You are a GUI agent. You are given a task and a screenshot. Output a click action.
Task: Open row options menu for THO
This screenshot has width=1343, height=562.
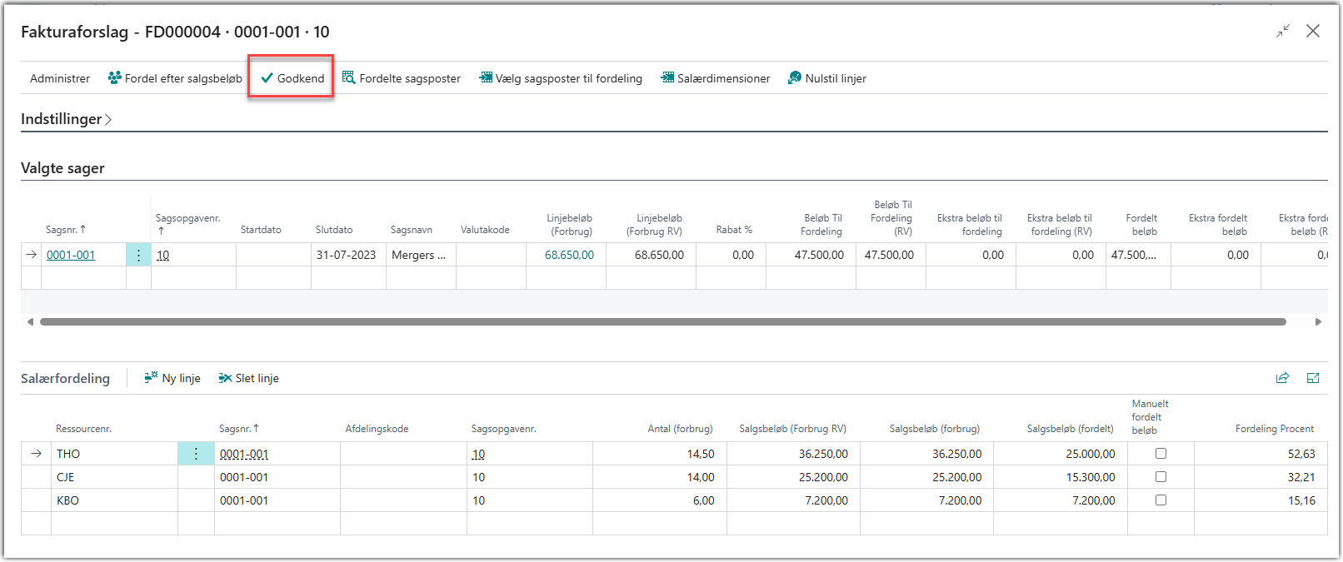(x=196, y=454)
